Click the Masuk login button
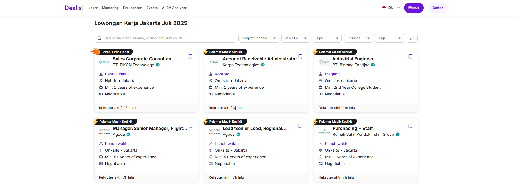The height and width of the screenshot is (185, 518). (x=414, y=8)
